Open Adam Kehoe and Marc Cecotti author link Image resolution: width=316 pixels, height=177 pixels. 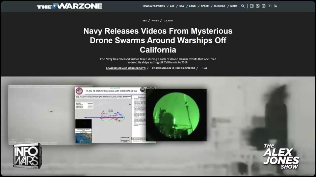[126, 68]
